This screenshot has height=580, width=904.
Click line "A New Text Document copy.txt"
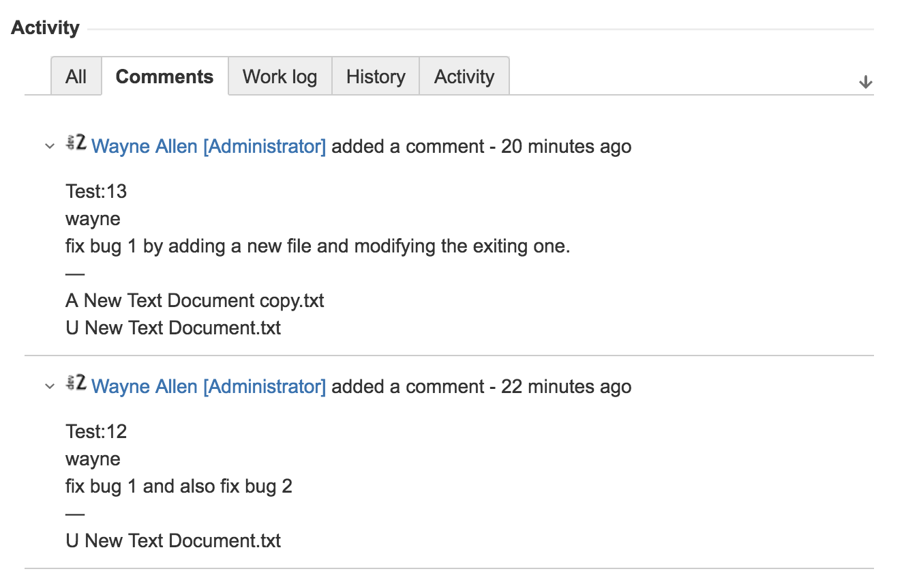tap(195, 301)
